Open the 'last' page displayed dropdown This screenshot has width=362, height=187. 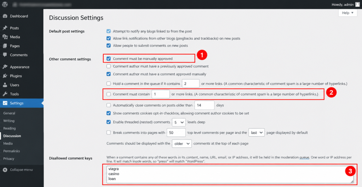coord(257,133)
